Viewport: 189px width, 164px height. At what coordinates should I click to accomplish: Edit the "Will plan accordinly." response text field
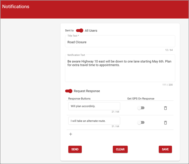pos(94,106)
